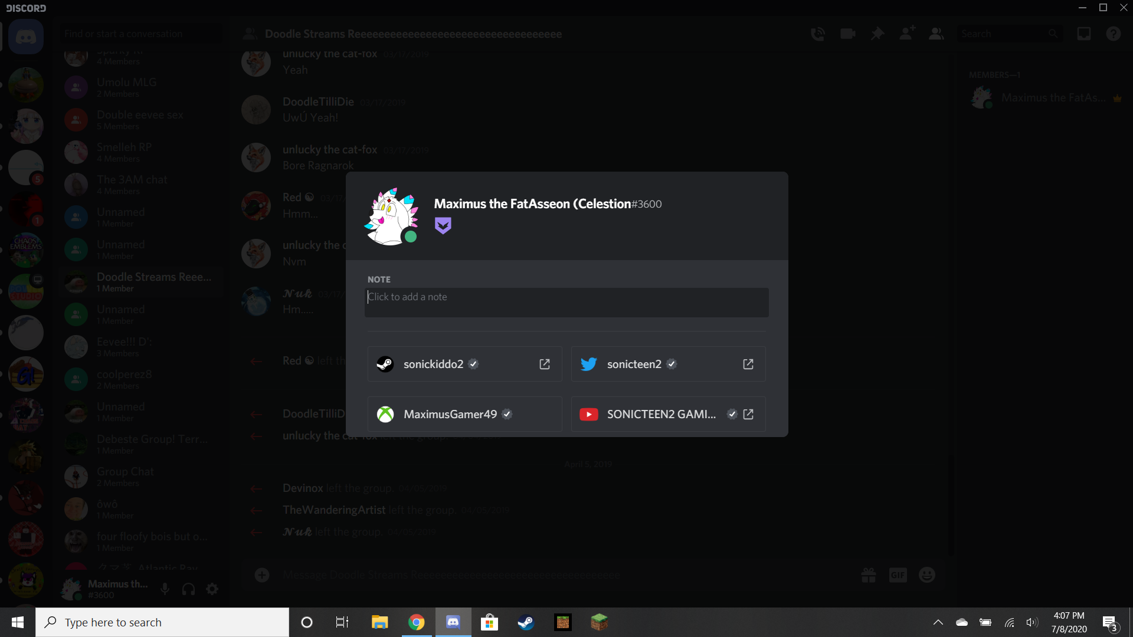Open Windows Start menu
Screen dimensions: 1133x637
pyautogui.click(x=18, y=622)
